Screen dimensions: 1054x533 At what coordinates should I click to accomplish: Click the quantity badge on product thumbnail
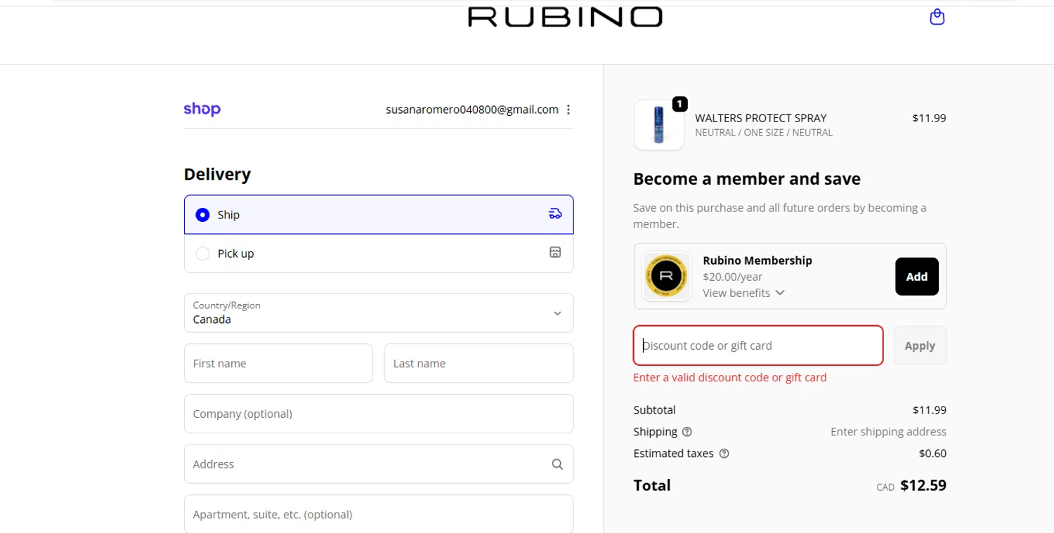pos(679,104)
